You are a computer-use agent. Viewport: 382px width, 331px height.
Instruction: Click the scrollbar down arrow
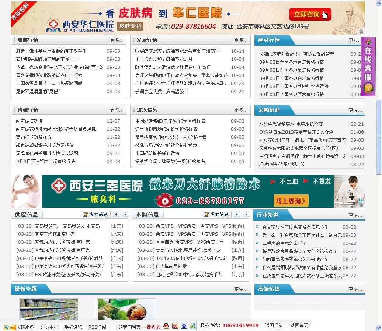[379, 328]
